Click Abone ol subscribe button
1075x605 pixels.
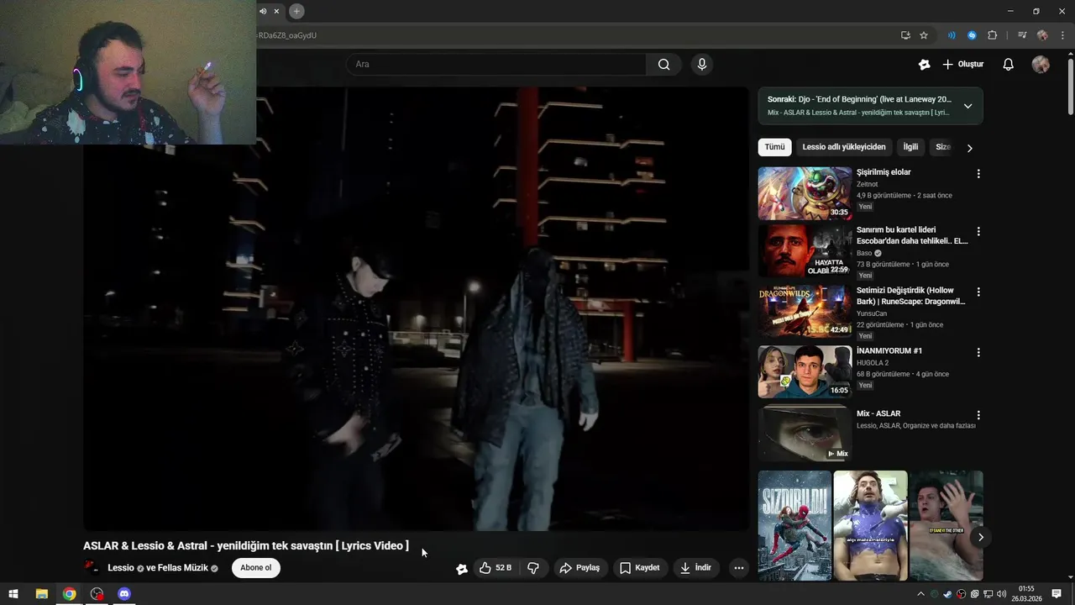coord(256,568)
